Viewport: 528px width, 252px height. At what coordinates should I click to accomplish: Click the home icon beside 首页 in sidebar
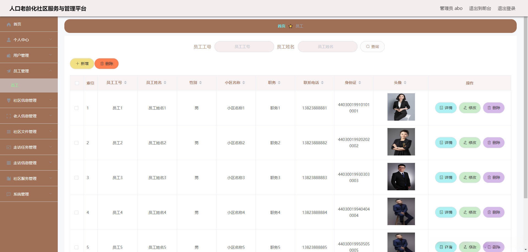coord(9,24)
